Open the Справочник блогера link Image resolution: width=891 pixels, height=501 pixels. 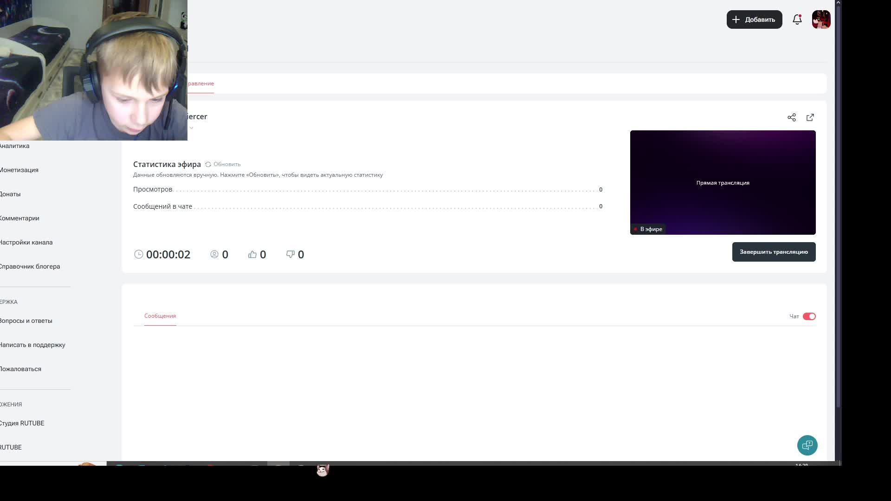[x=30, y=266]
